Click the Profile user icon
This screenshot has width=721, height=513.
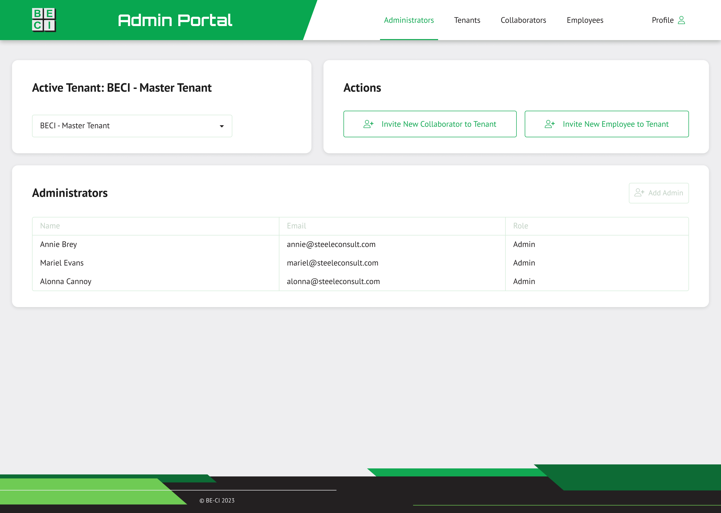[x=681, y=20]
